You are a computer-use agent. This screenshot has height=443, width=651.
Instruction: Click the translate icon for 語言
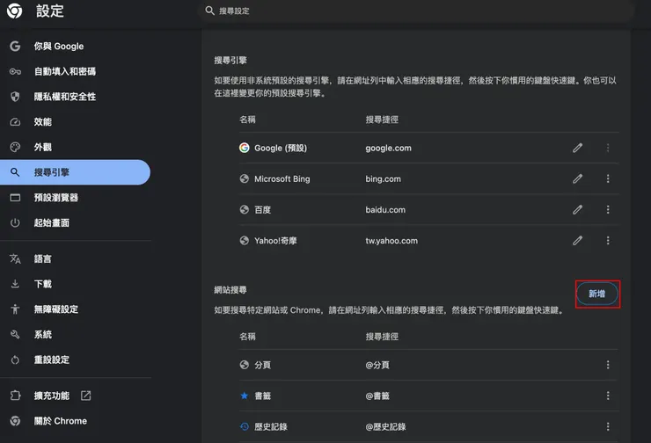pyautogui.click(x=15, y=258)
